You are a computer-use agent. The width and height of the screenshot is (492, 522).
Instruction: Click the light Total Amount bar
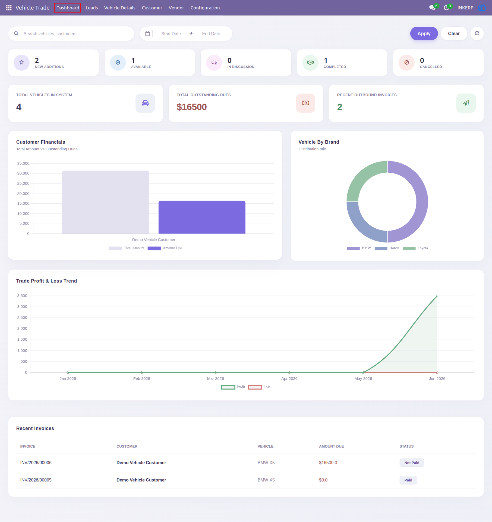pos(105,202)
